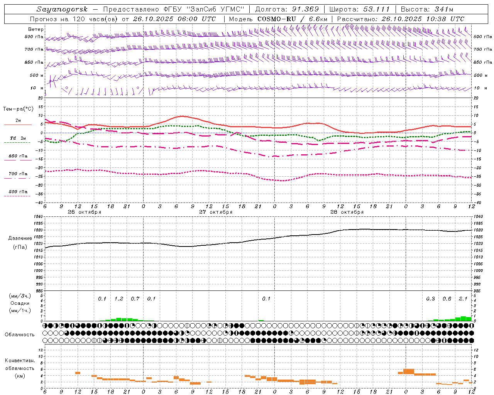Click the Давление pressure section label

point(20,238)
